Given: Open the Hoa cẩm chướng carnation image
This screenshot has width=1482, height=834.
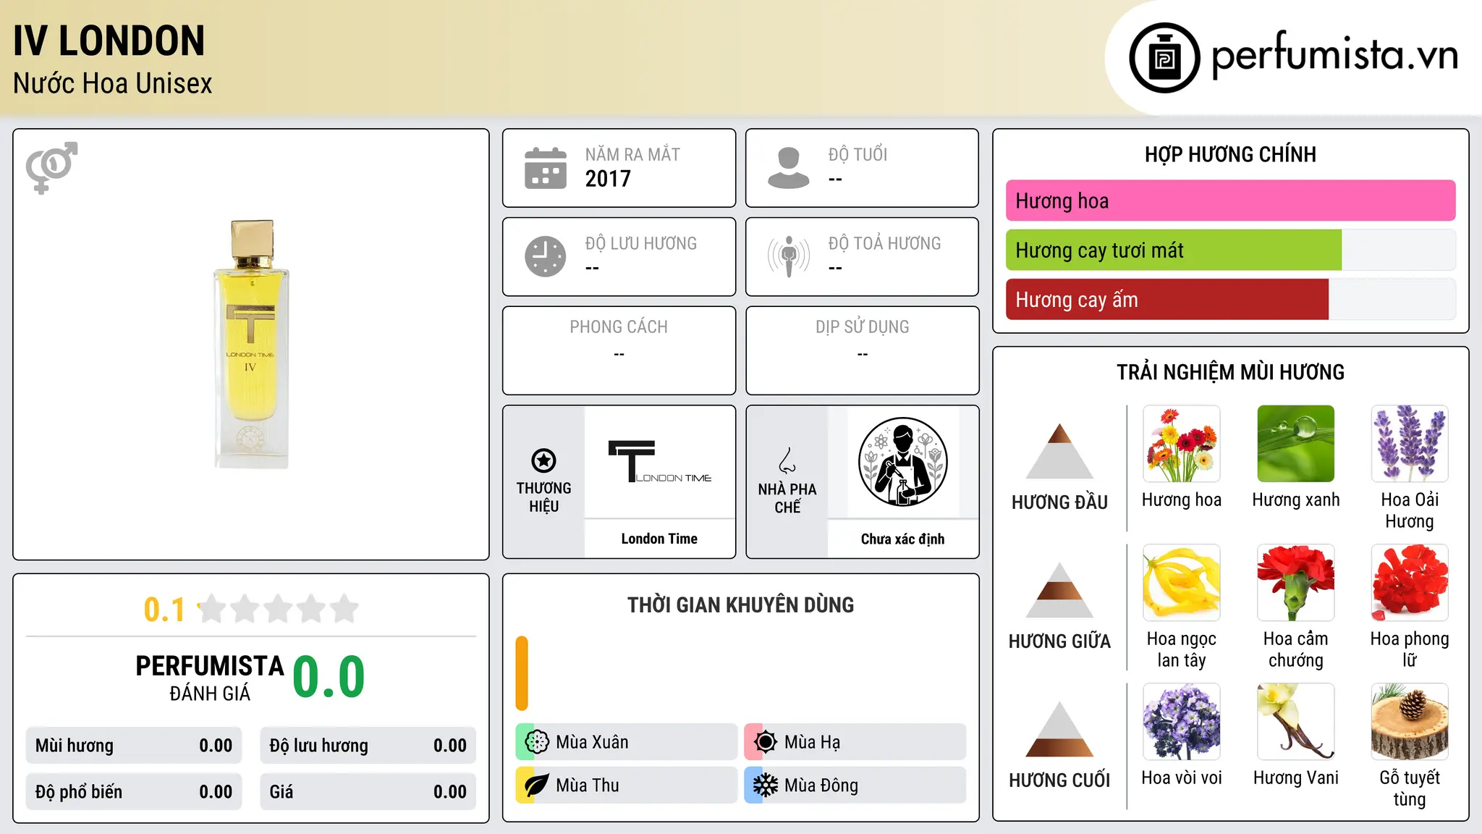Looking at the screenshot, I should (x=1296, y=583).
